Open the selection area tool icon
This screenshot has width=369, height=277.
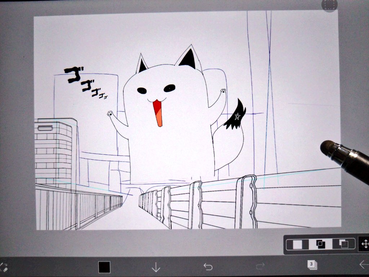pos(329,5)
